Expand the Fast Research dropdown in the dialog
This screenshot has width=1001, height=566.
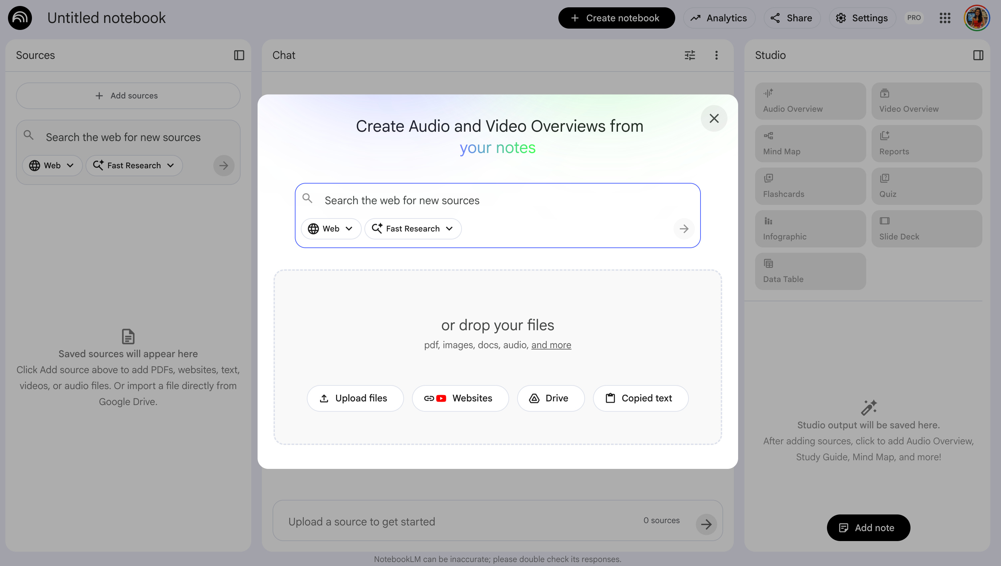click(x=413, y=228)
